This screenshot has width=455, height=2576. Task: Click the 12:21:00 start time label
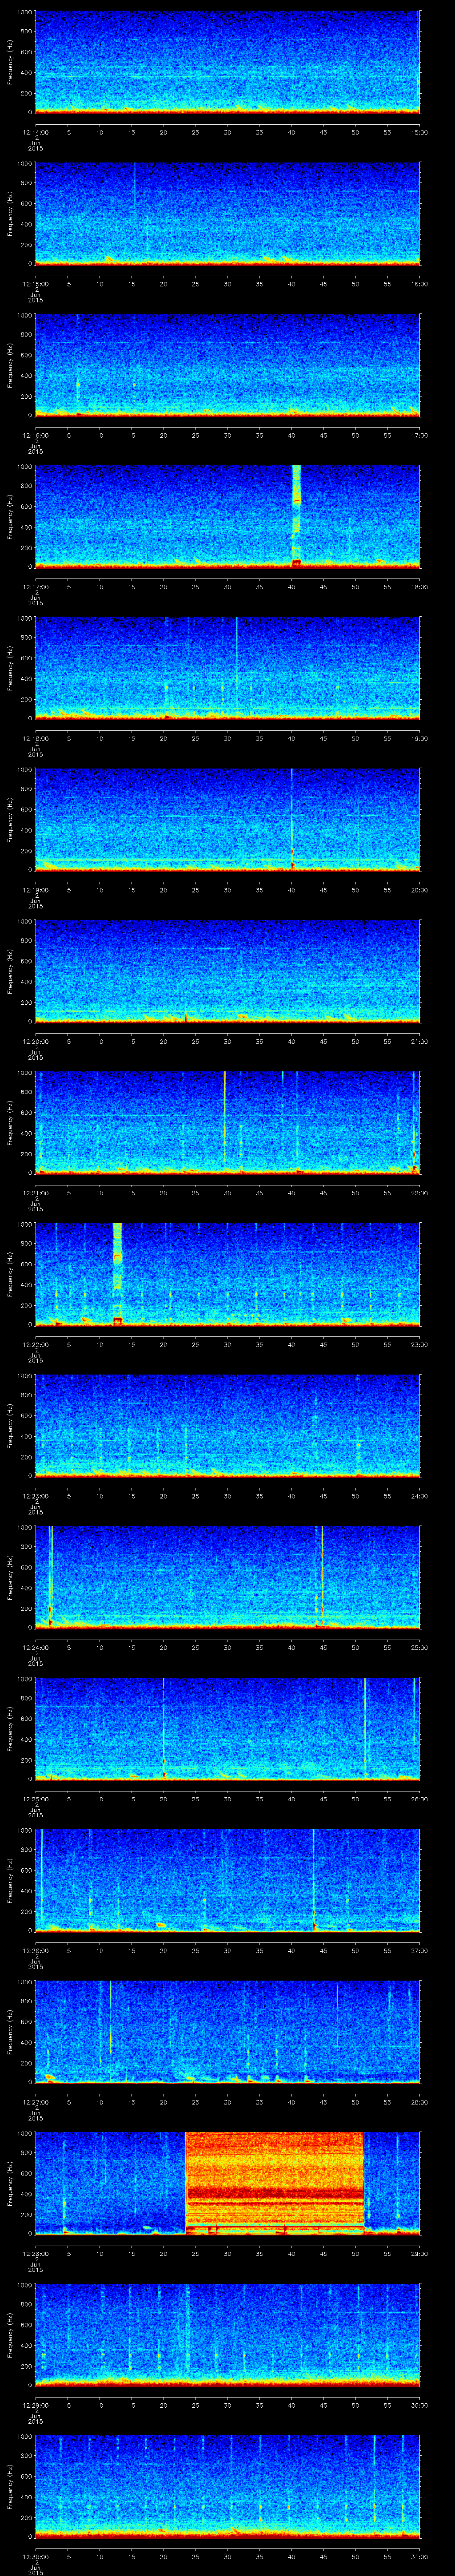[35, 1193]
